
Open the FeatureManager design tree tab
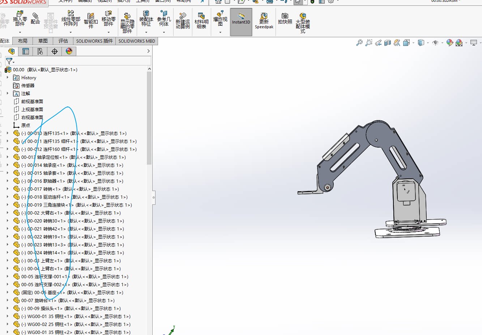(x=11, y=51)
